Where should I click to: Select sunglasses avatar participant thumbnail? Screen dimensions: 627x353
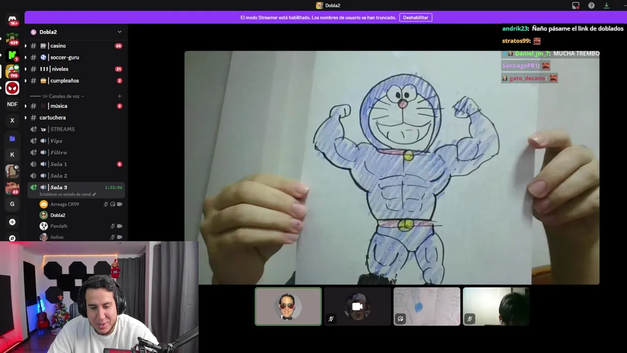(x=288, y=306)
